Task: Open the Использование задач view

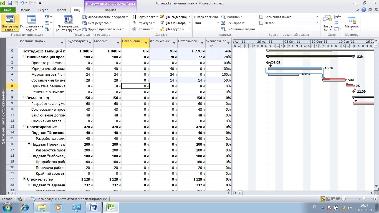Action: pos(31,23)
